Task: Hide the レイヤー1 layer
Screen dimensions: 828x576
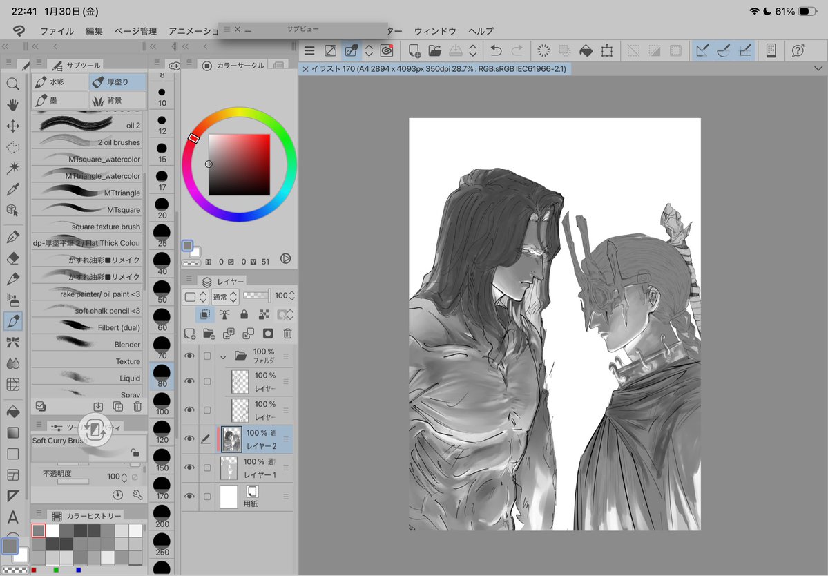Action: 189,468
